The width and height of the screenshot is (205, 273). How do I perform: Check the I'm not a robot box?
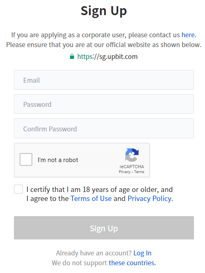tap(26, 159)
